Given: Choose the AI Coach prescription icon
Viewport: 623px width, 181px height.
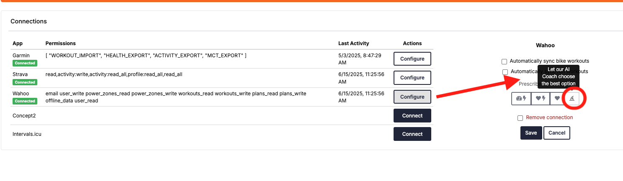Looking at the screenshot, I should coord(572,99).
